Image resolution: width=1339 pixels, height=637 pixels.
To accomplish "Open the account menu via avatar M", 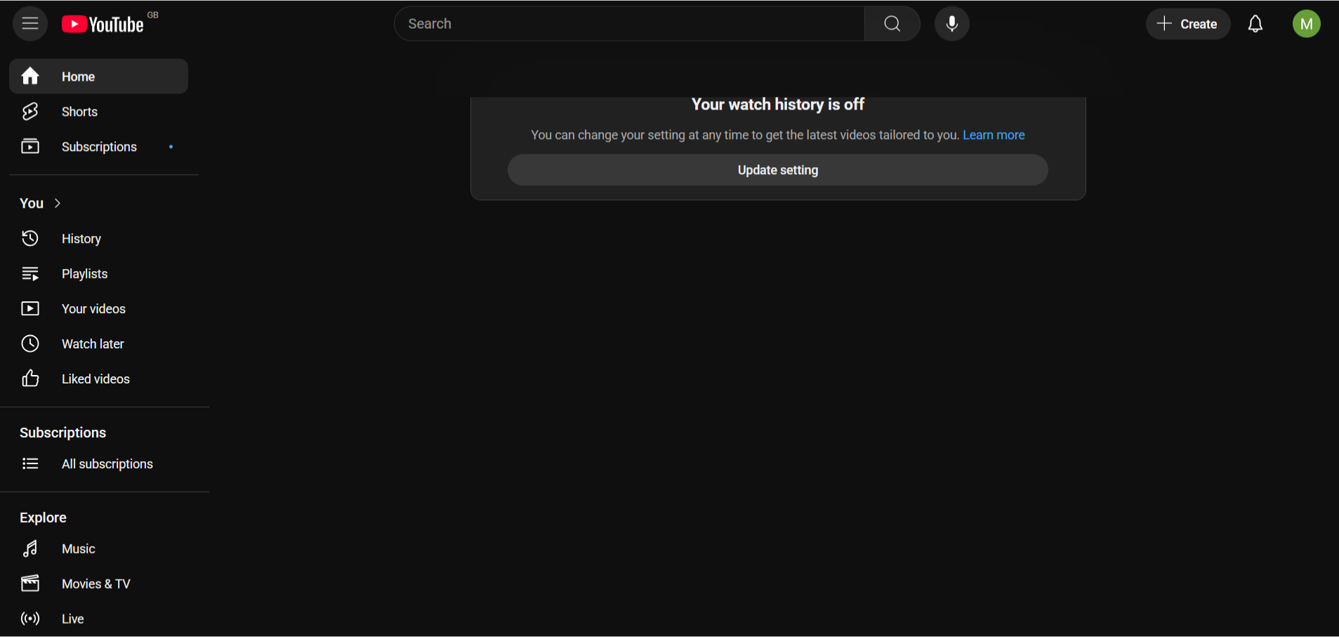I will point(1305,23).
